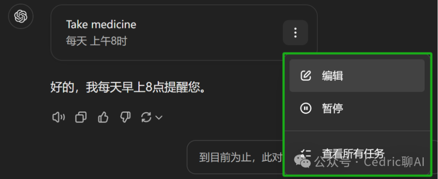Click the ChatGPT logo avatar
This screenshot has width=438, height=179.
coord(21,16)
